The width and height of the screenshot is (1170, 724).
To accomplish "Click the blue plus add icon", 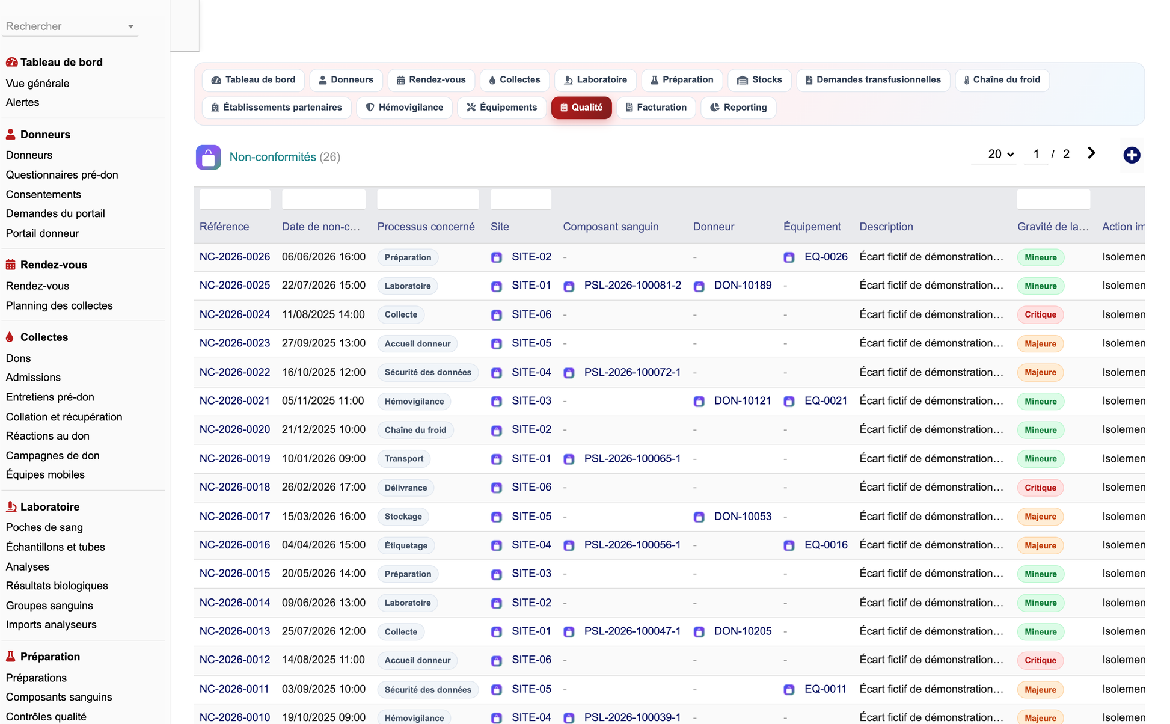I will coord(1132,155).
